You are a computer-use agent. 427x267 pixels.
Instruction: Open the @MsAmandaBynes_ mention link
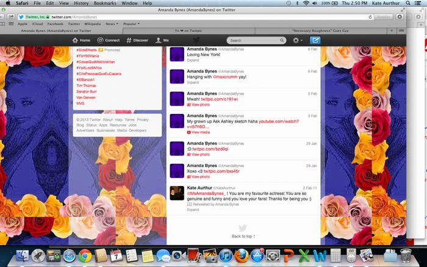(206, 193)
